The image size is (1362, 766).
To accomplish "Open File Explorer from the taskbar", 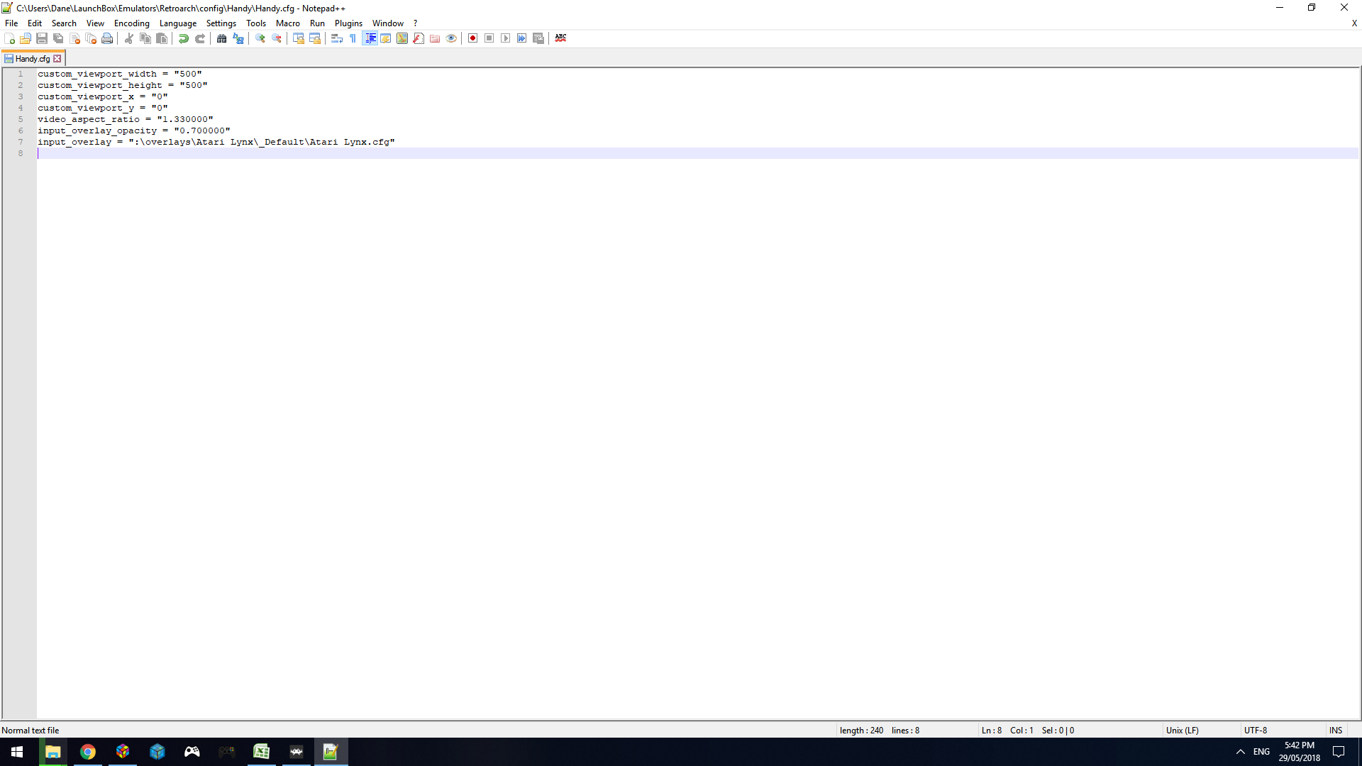I will pos(53,752).
